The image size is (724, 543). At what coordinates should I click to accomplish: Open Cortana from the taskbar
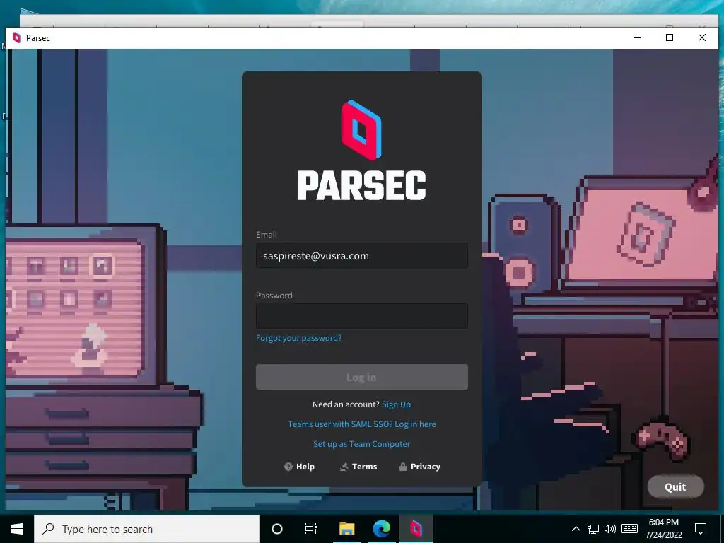click(277, 529)
